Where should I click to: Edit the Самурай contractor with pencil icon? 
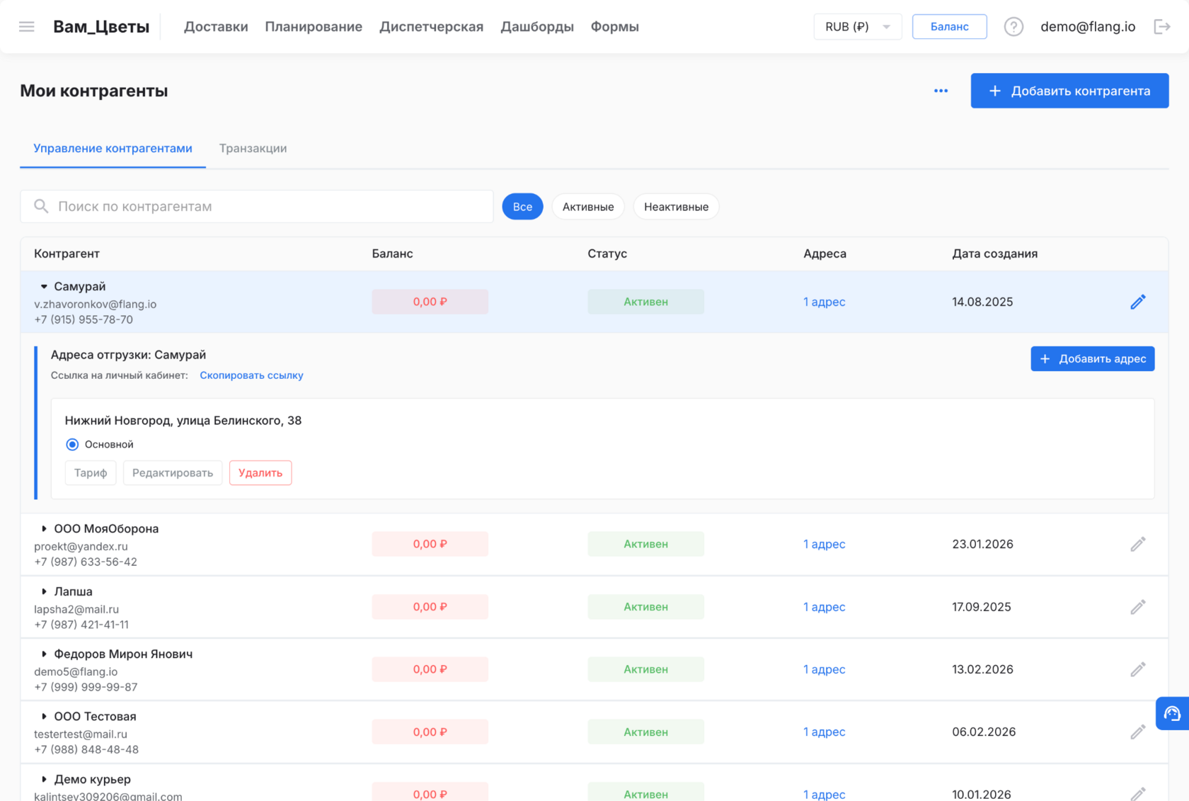pyautogui.click(x=1138, y=301)
